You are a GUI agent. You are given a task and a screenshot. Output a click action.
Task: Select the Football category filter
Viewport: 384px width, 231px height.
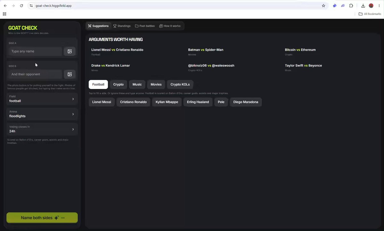click(x=98, y=84)
